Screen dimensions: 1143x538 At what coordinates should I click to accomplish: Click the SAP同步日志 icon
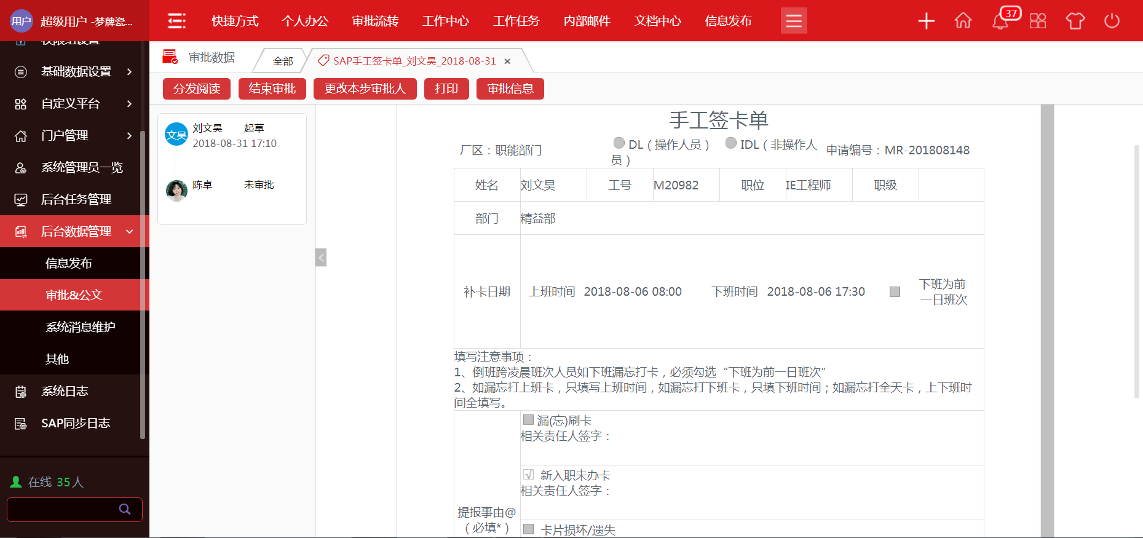pos(21,424)
